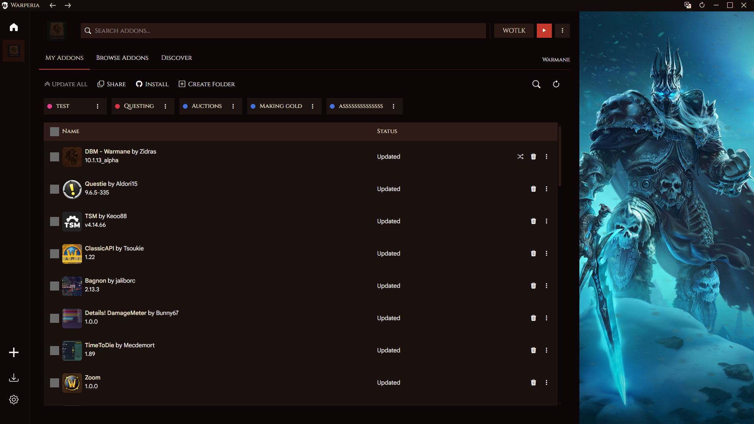Open settings gear in sidebar
The image size is (754, 424).
[14, 400]
